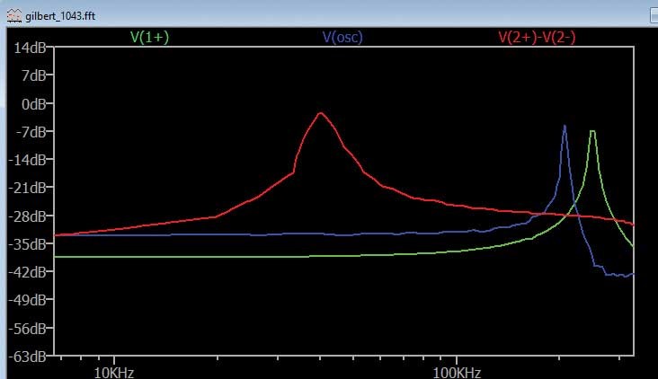Click the 0dB vertical axis label
The width and height of the screenshot is (658, 379).
point(33,104)
